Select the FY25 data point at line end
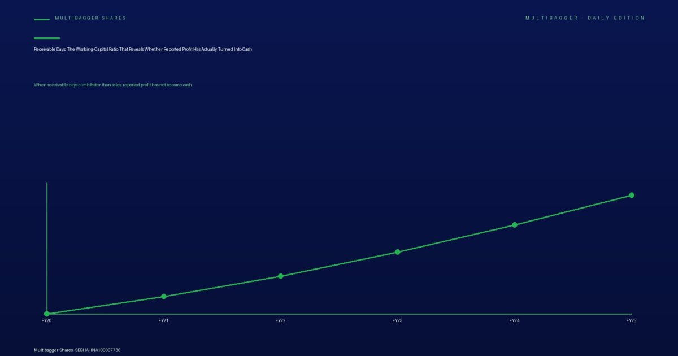This screenshot has width=678, height=356. pos(632,195)
